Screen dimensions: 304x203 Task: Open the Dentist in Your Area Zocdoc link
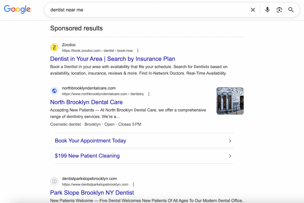112,59
